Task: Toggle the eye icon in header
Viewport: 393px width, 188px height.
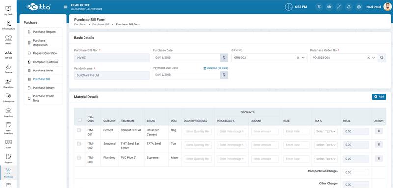Action: click(329, 7)
